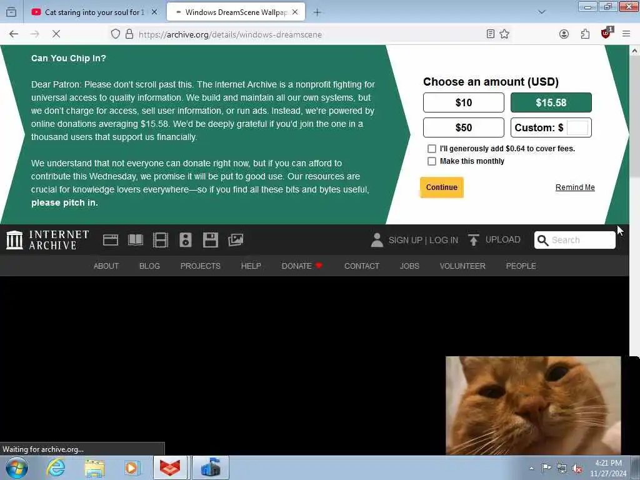
Task: Click the UPLOAD link
Action: tap(503, 239)
